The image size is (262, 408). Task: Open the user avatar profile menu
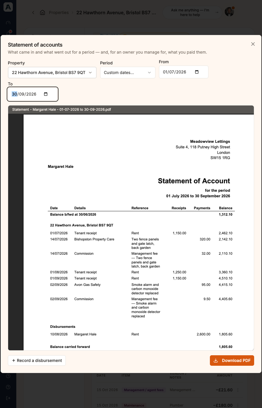click(x=229, y=12)
